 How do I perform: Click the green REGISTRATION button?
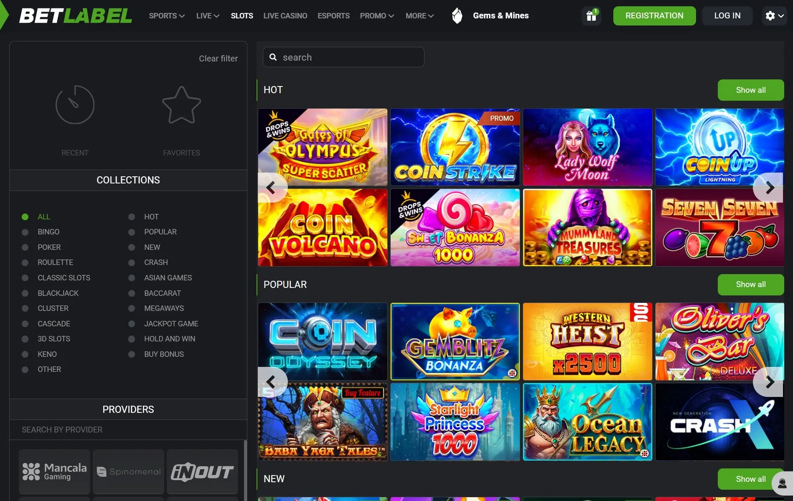[654, 16]
